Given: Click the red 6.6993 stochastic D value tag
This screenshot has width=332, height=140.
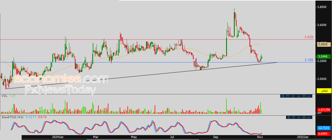Looking at the screenshot, I should click(324, 134).
